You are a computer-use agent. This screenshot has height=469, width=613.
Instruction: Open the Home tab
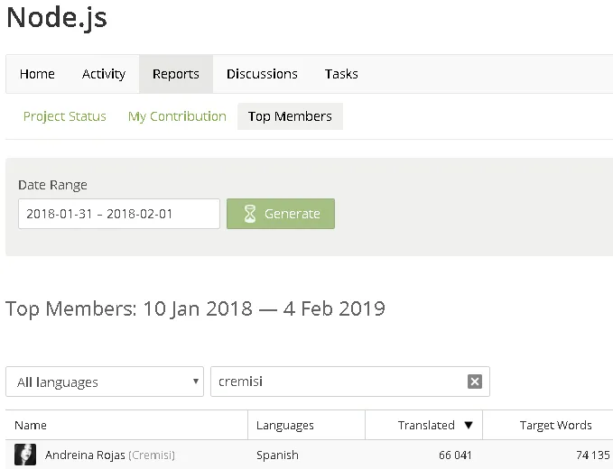(37, 74)
